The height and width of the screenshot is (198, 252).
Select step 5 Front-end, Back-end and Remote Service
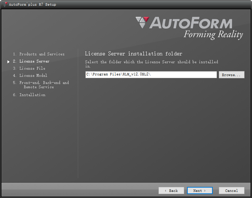pos(41,85)
